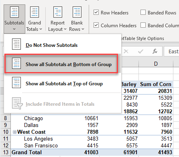Open the Grand Totals dropdown
Viewport: 179px width, 157px height.
coord(34,19)
